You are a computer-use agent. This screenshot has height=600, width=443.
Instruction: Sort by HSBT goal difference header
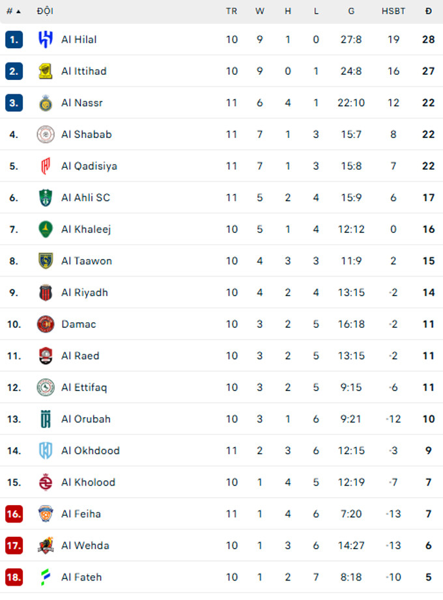point(393,11)
